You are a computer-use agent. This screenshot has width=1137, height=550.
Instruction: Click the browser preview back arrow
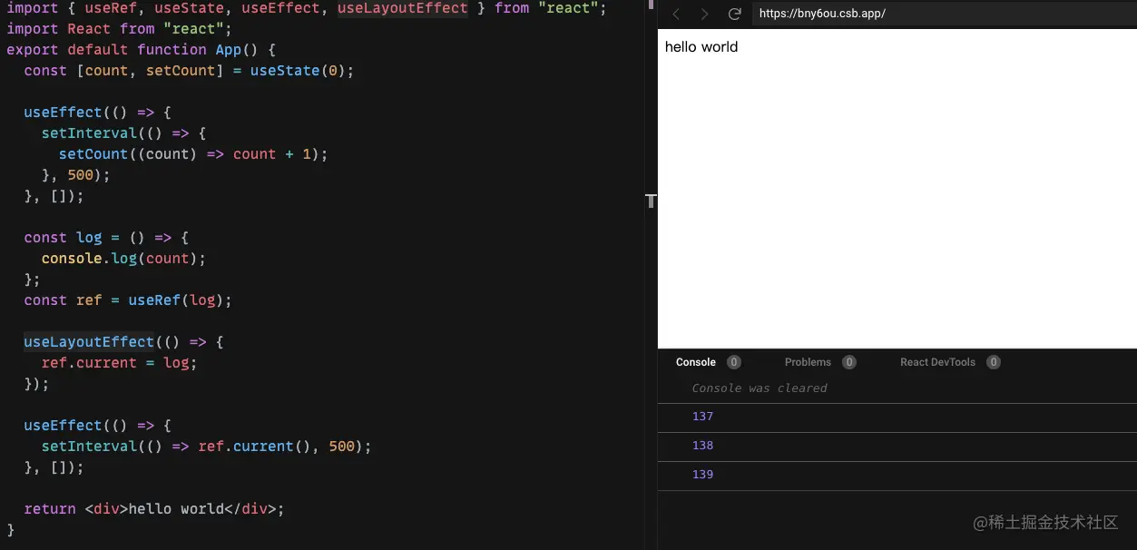676,14
